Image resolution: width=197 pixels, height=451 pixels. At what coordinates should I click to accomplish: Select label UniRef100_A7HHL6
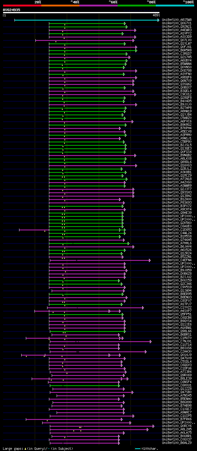point(177,243)
